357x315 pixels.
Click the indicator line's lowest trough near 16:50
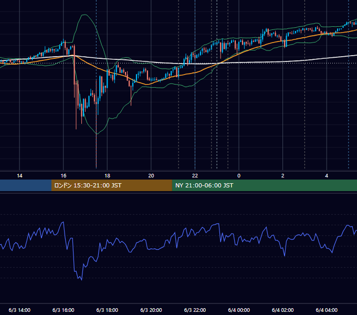[81, 280]
